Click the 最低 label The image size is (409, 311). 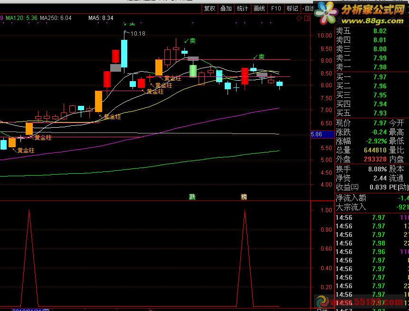click(397, 141)
